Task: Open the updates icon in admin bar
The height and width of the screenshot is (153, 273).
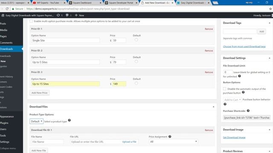Action: (x=58, y=15)
